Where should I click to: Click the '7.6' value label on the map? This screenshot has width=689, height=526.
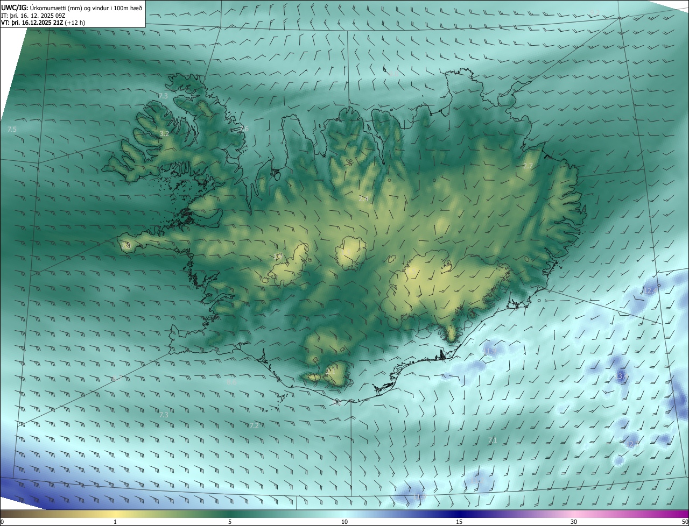244,129
